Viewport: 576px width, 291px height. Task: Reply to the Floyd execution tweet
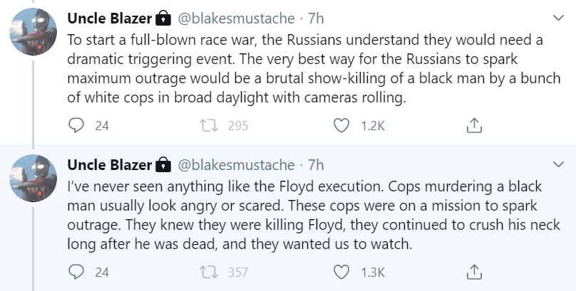[76, 272]
